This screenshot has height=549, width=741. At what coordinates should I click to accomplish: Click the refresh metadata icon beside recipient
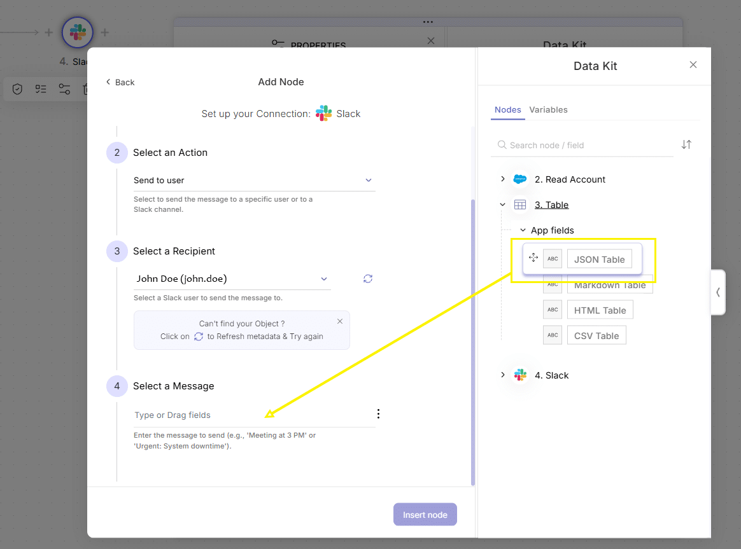coord(368,279)
